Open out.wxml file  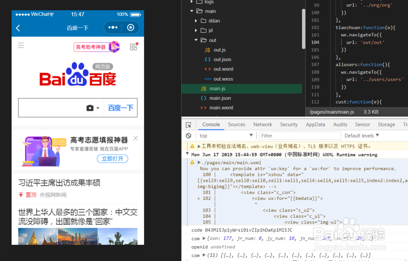223,69
